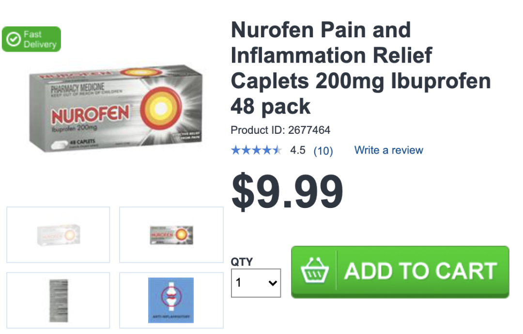Click the 4.5 rating score
Screen dimensions: 523x334
[297, 150]
